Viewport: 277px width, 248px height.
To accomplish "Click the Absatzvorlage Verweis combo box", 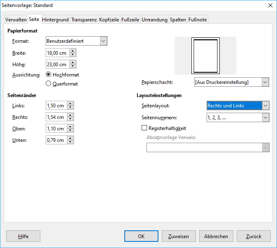I will click(208, 147).
